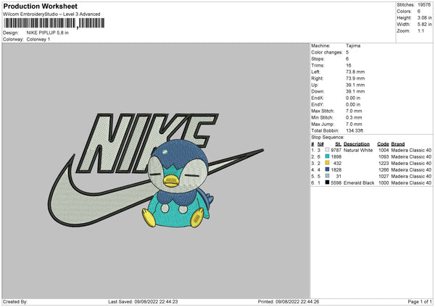Click the Emerald Black color swatch

click(x=327, y=182)
